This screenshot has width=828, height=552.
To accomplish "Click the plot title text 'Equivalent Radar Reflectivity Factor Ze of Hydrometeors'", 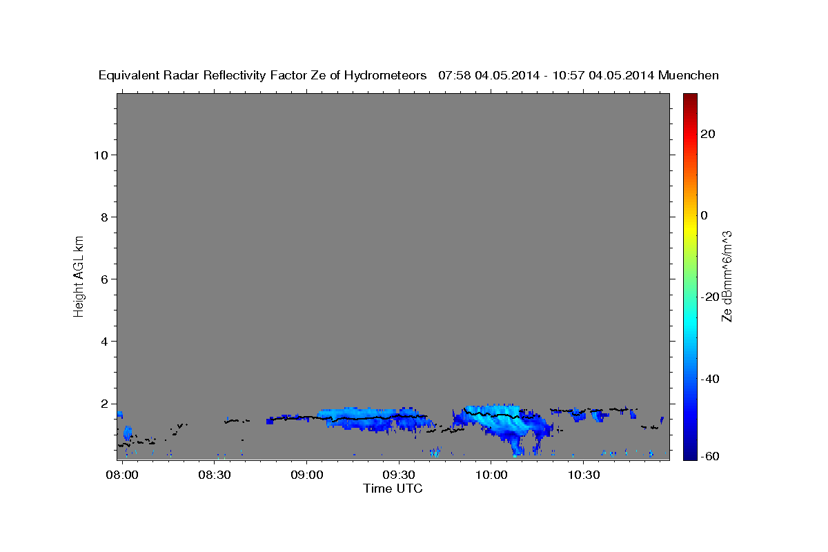I will [263, 75].
